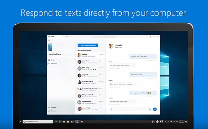Open the emoji picker in message box
The width and height of the screenshot is (208, 129).
(150, 109)
